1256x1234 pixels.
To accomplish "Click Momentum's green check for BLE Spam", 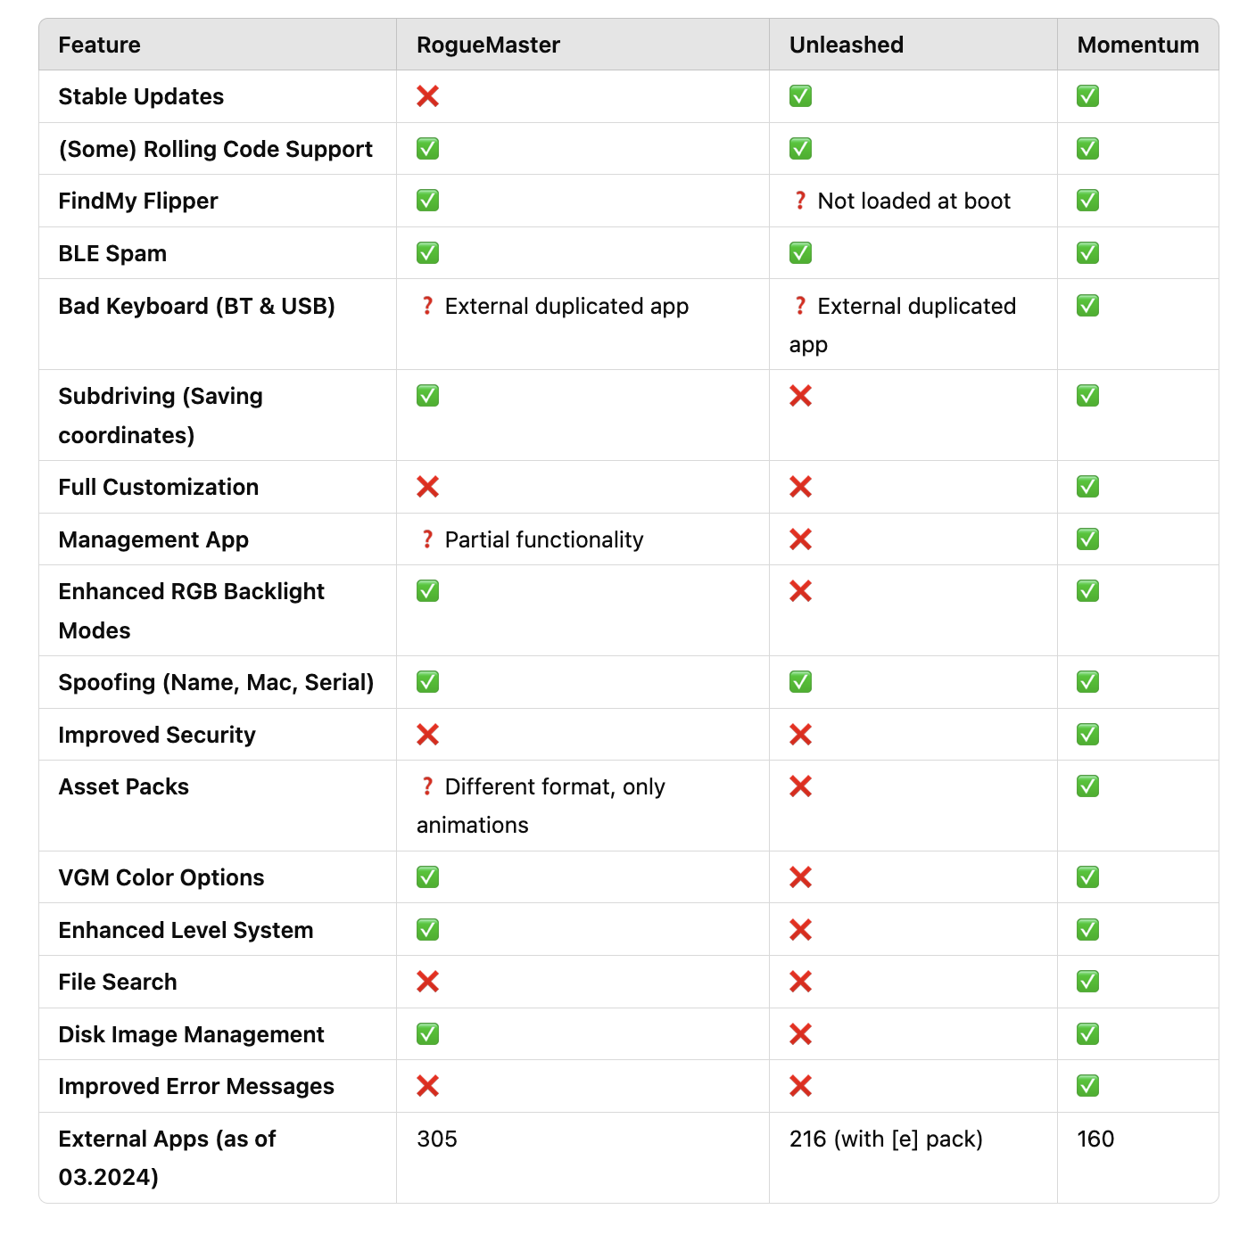I will coord(1087,253).
